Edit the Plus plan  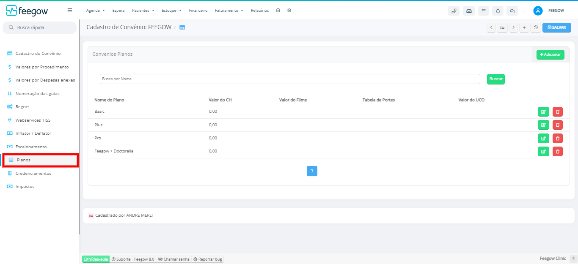(x=543, y=125)
